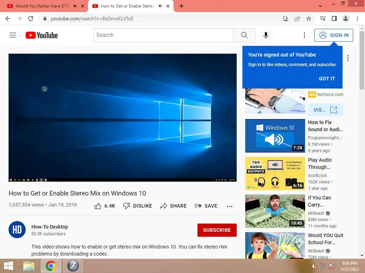Close the Stereo Mix tab
The image size is (365, 273).
coord(168,6)
